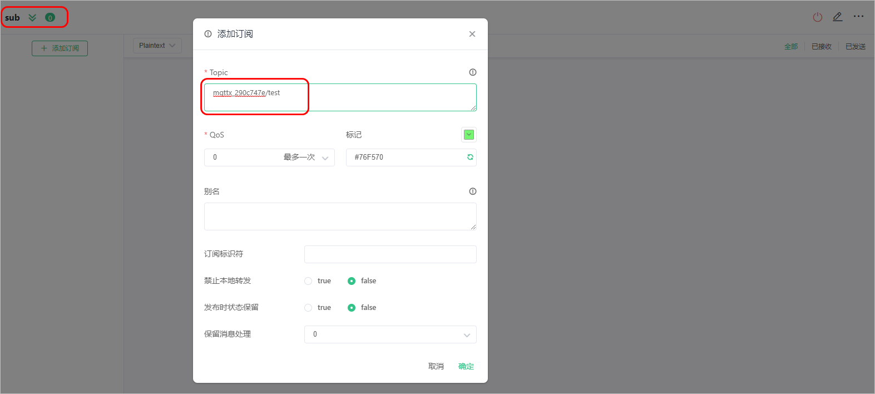The width and height of the screenshot is (875, 394).
Task: Click the Topic info icon
Action: pyautogui.click(x=473, y=72)
